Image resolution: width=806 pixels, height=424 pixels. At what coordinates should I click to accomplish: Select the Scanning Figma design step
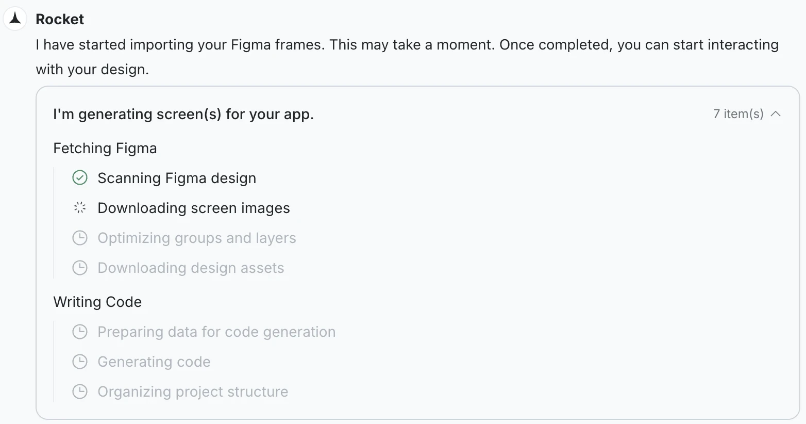(176, 177)
